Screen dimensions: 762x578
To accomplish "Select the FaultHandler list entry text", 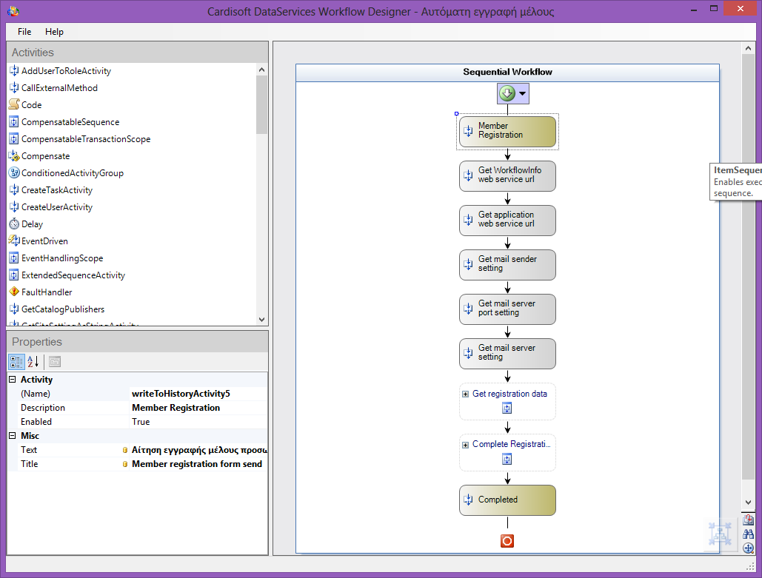I will [47, 292].
